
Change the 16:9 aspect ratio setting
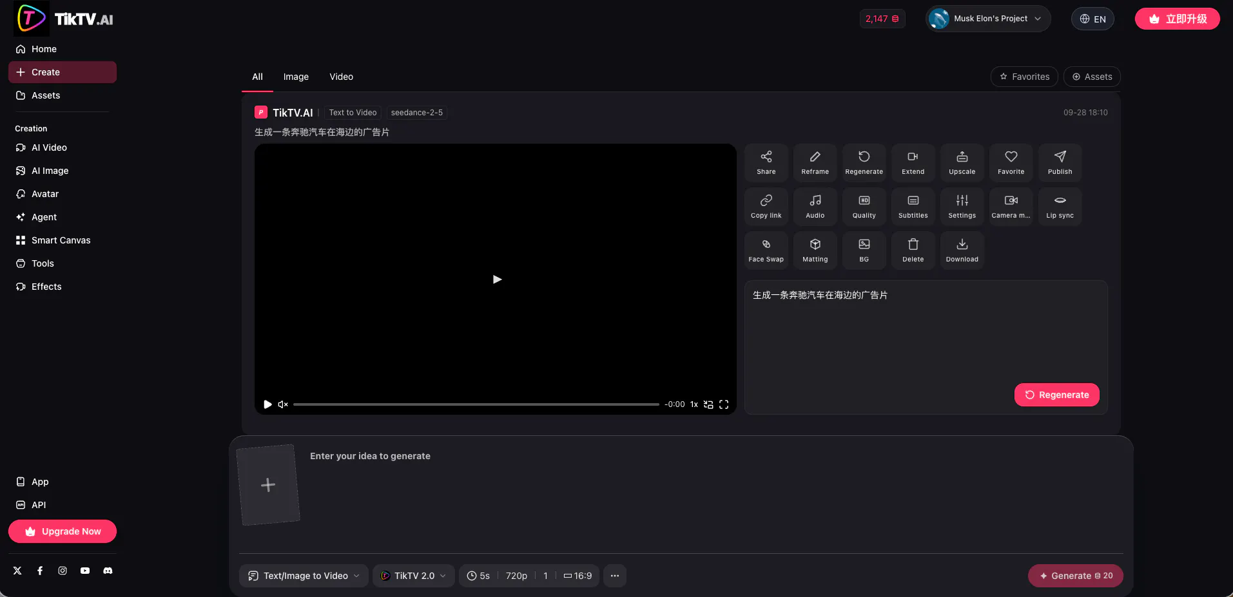tap(578, 576)
